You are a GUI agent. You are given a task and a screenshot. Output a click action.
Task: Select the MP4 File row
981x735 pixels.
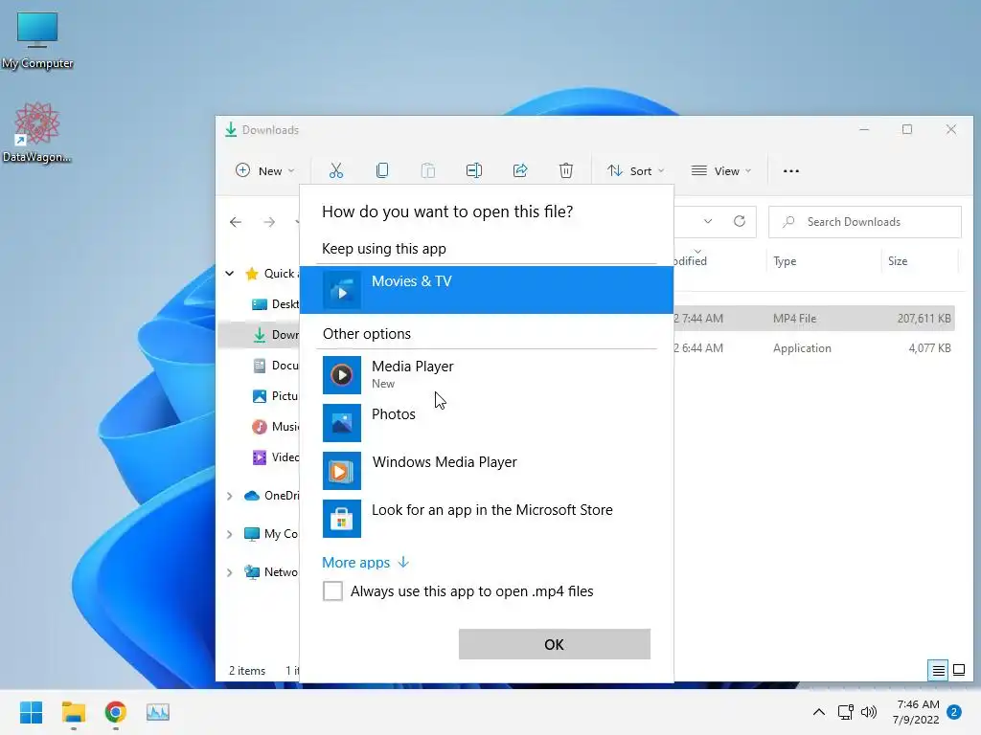coord(814,318)
